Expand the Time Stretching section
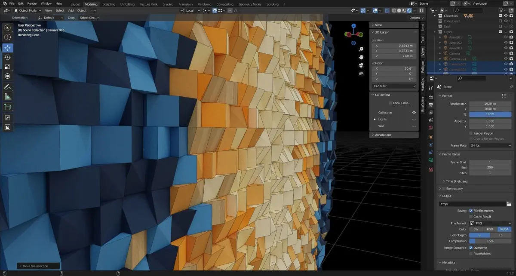 [456, 181]
